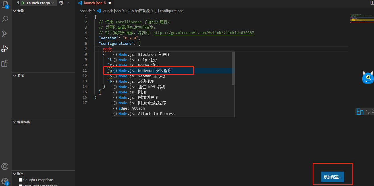The height and width of the screenshot is (186, 374).
Task: Click configurations in the breadcrumb bar
Action: click(171, 11)
